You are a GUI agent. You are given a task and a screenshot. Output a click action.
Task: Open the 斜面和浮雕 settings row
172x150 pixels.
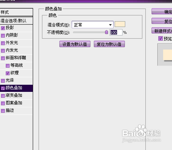coord(16,58)
